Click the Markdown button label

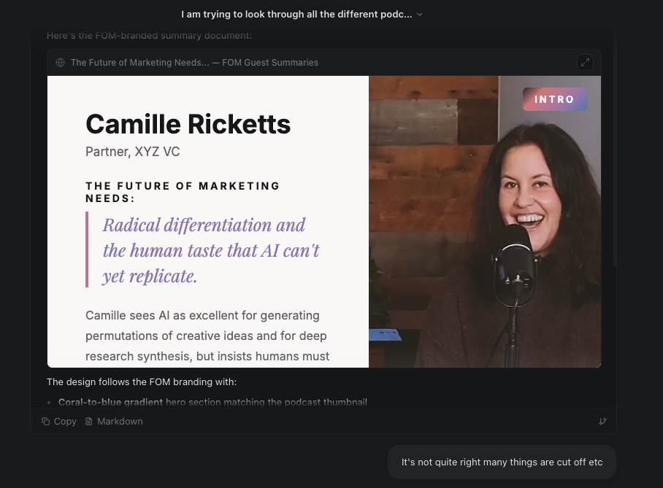coord(120,421)
